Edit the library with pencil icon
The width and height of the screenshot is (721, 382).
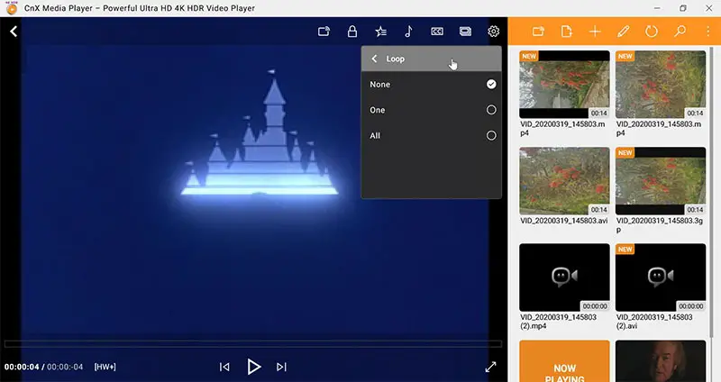tap(623, 32)
